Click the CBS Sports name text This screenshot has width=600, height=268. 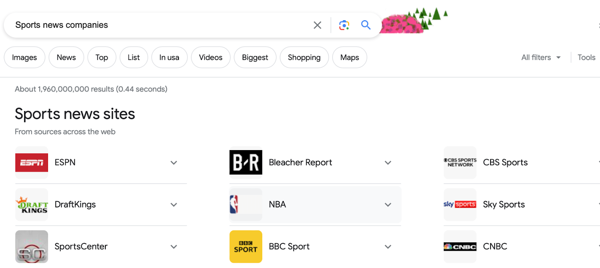pyautogui.click(x=505, y=162)
